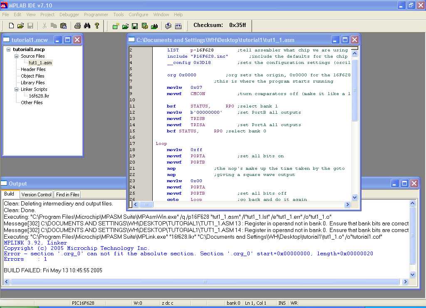Screen dimensions: 426x308
Task: Click the tutorial1.mcw window document icon
Action: [7, 40]
